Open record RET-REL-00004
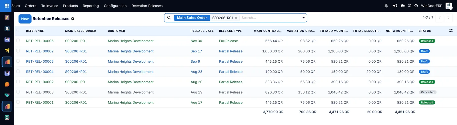Screen dimensions: 457x125 pyautogui.click(x=40, y=72)
